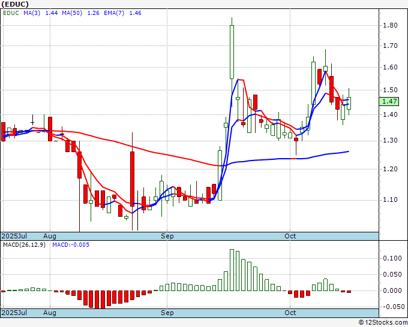Click the Oct label on MACD axis
This screenshot has width=408, height=327.
[290, 313]
